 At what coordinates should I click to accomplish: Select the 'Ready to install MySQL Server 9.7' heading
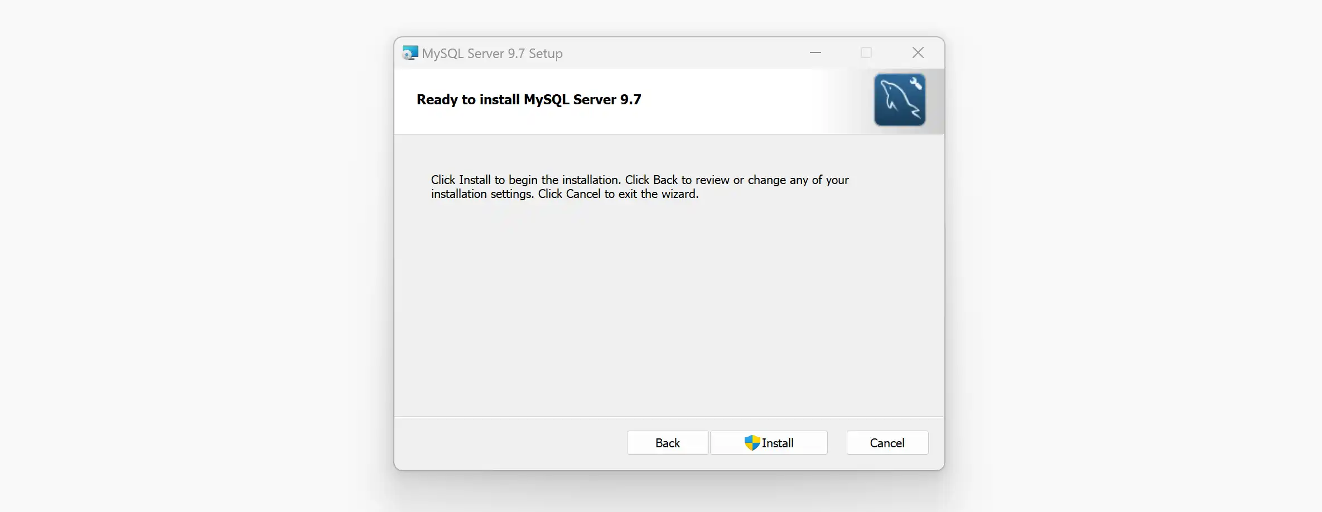pos(529,100)
